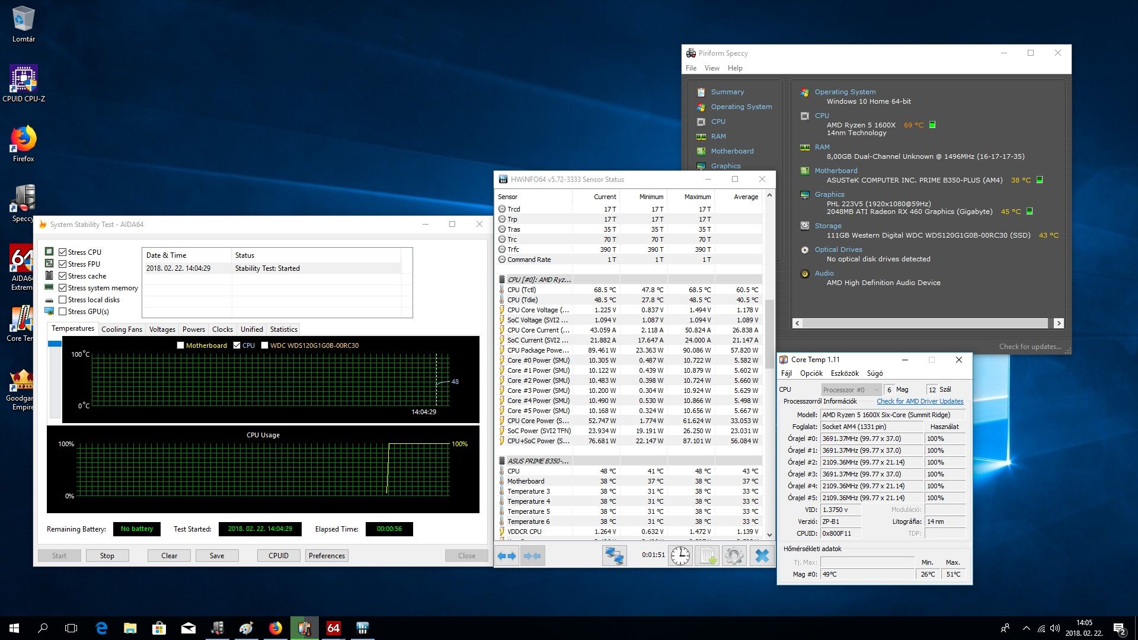Uncheck Stress CPU in AIDA64
Image resolution: width=1138 pixels, height=640 pixels.
[x=62, y=252]
